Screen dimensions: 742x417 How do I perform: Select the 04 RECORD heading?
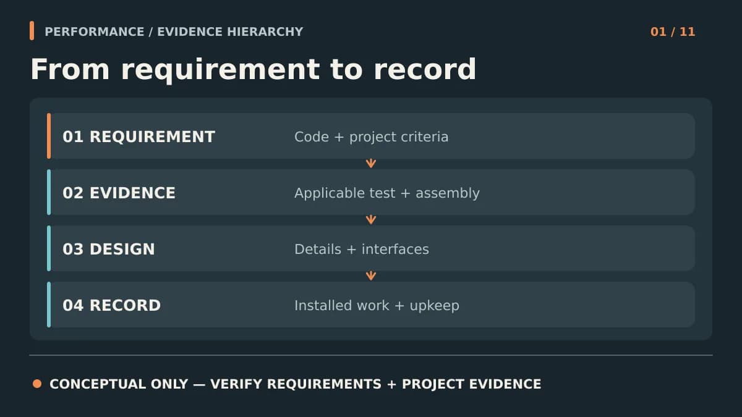pos(111,305)
